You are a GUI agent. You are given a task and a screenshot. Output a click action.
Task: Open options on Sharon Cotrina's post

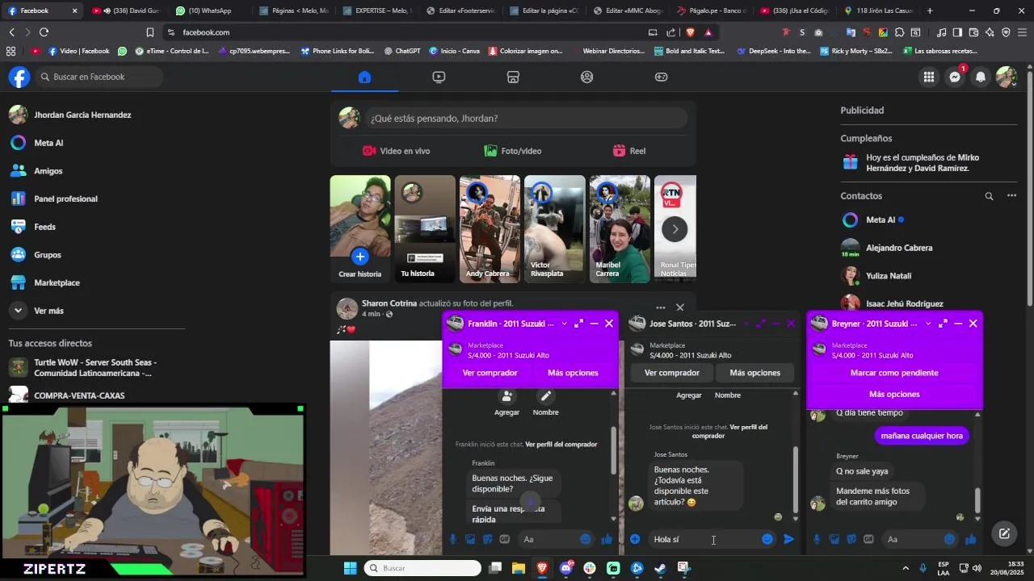click(661, 307)
